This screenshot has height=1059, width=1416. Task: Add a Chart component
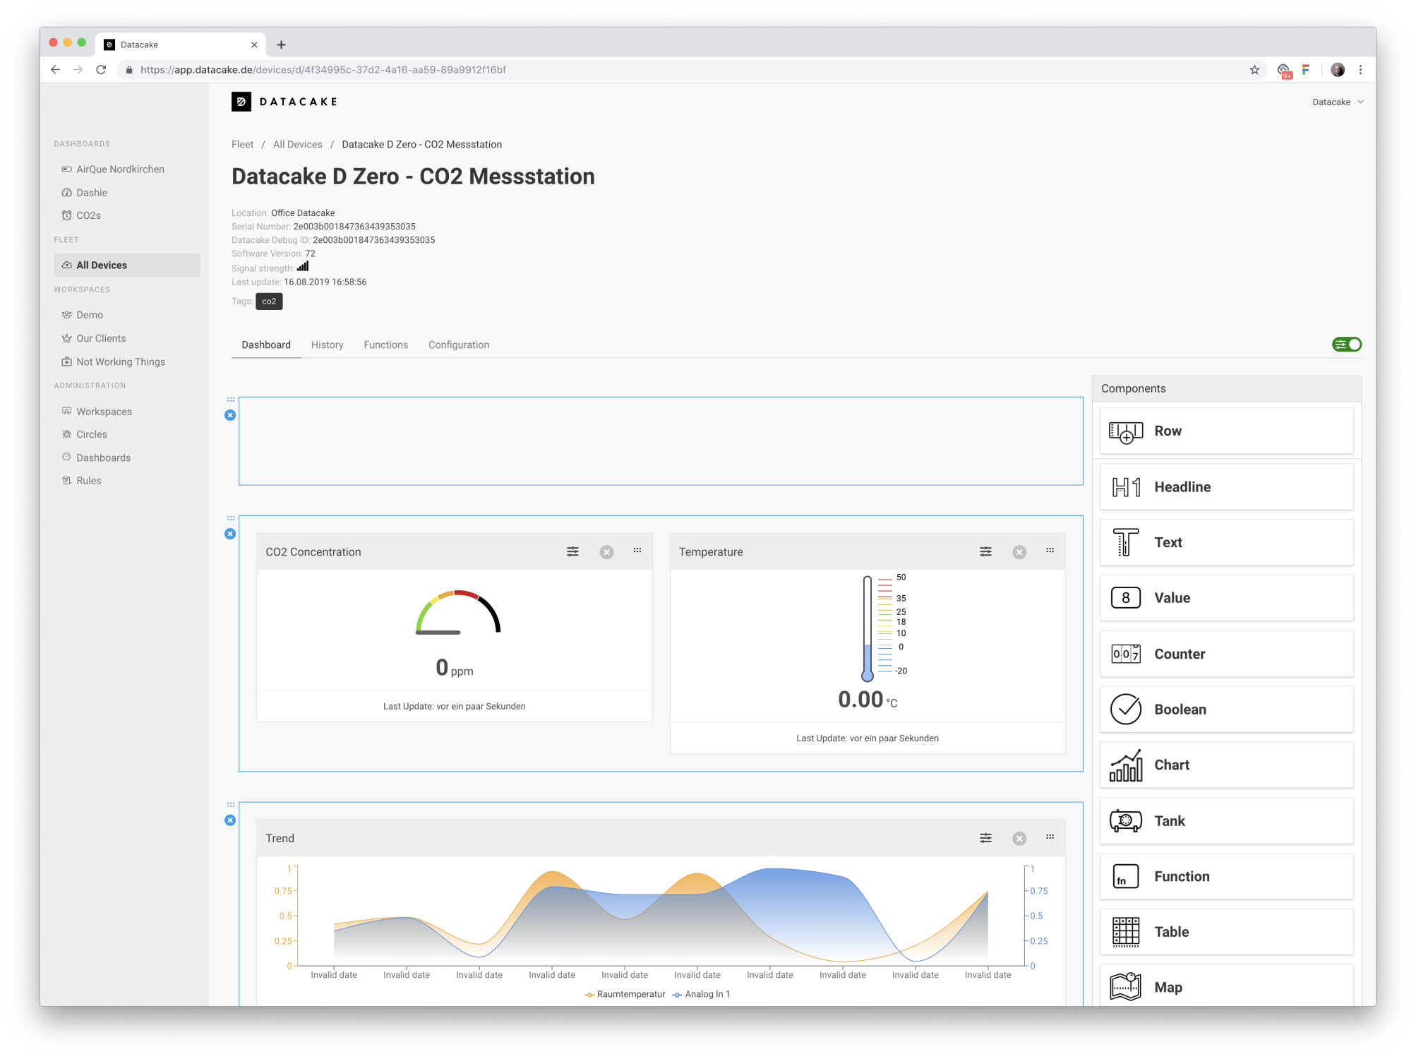click(1226, 765)
